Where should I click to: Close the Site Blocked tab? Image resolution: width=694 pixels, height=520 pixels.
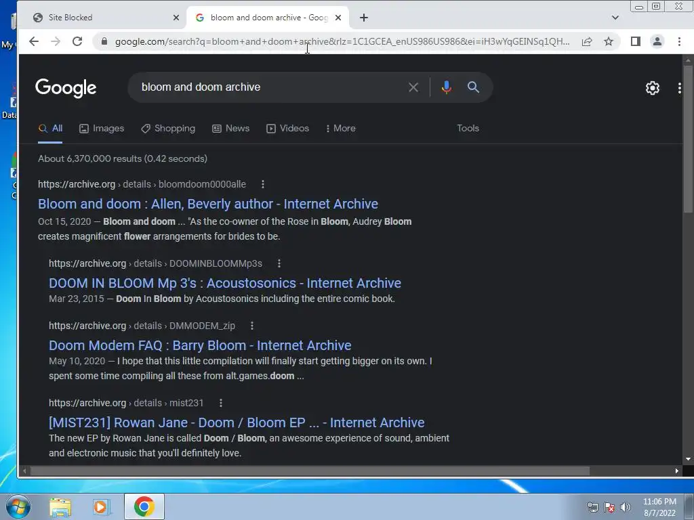[x=176, y=18]
